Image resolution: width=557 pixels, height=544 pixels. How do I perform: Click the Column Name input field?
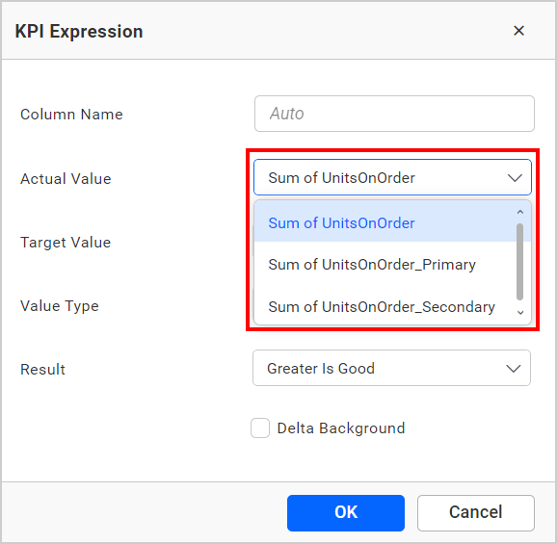click(394, 114)
